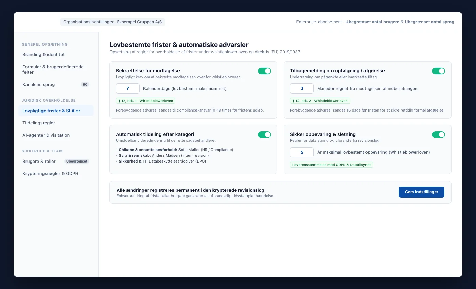Click the § 12, stk. 1 law tag
This screenshot has height=289, width=476.
[x=146, y=101]
